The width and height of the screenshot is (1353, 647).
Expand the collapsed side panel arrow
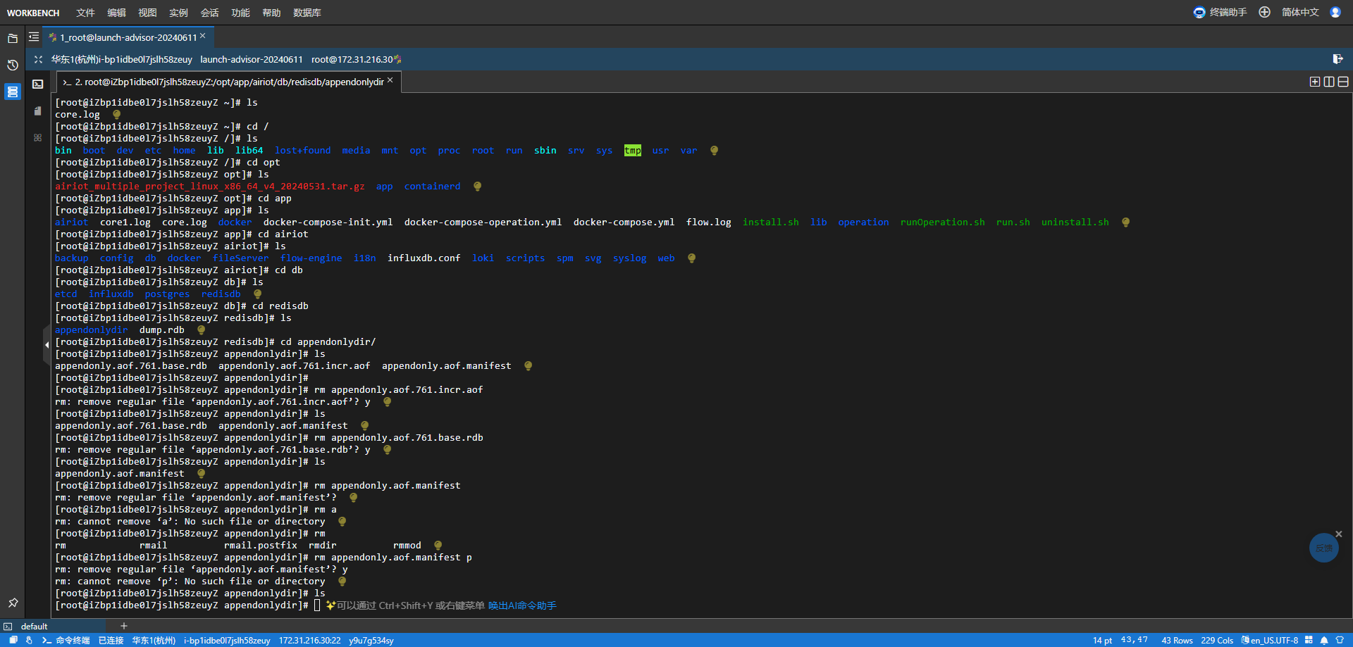[47, 344]
